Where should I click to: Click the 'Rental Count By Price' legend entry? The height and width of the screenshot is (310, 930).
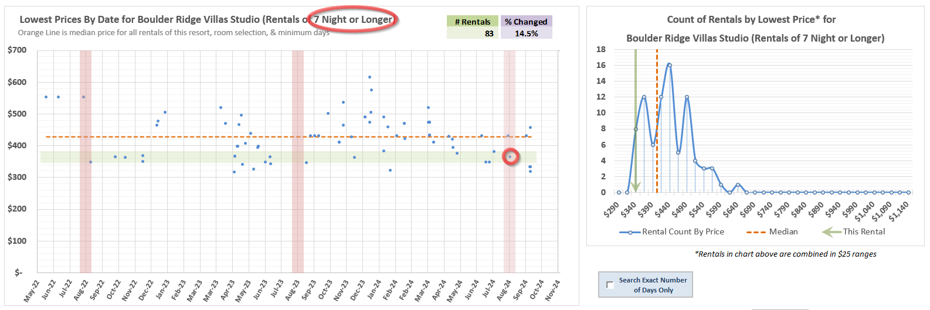pyautogui.click(x=672, y=232)
